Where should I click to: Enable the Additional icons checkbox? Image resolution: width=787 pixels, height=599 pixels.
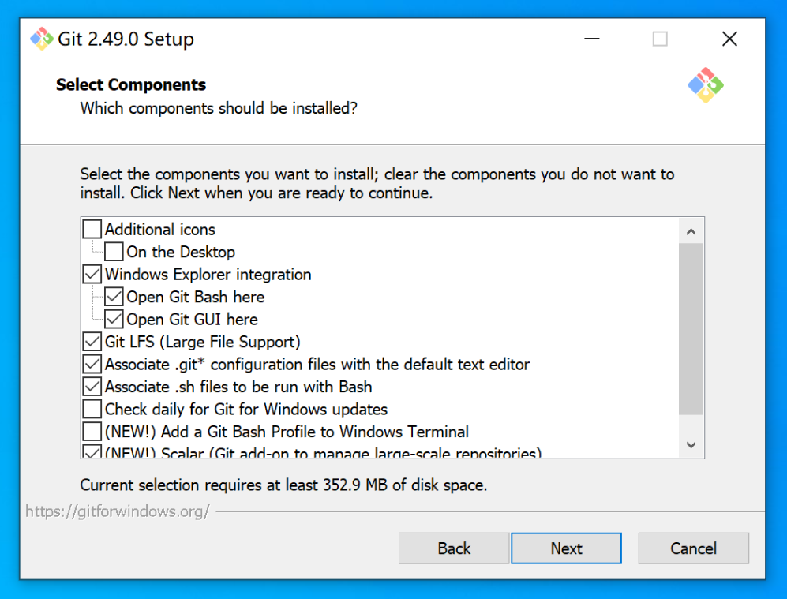click(92, 230)
